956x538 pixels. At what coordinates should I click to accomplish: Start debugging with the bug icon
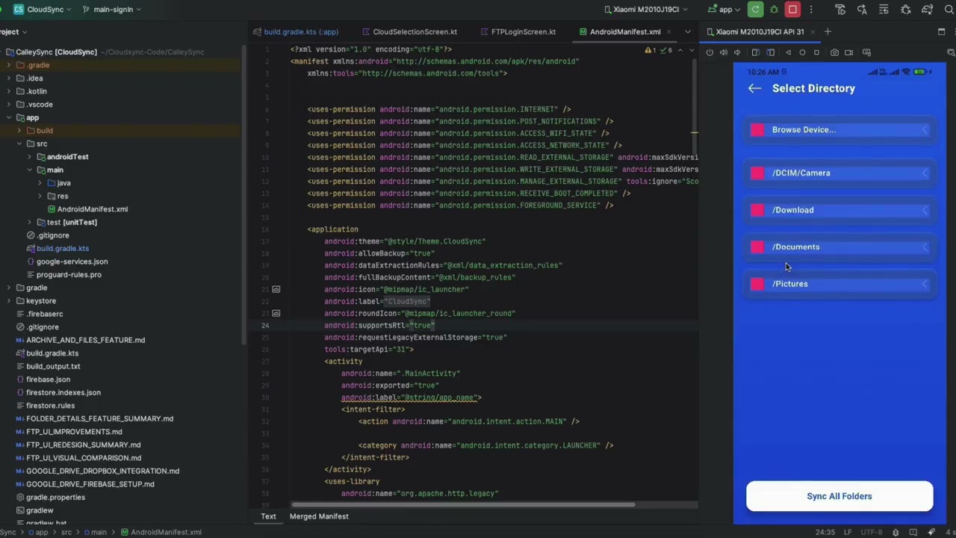[774, 10]
